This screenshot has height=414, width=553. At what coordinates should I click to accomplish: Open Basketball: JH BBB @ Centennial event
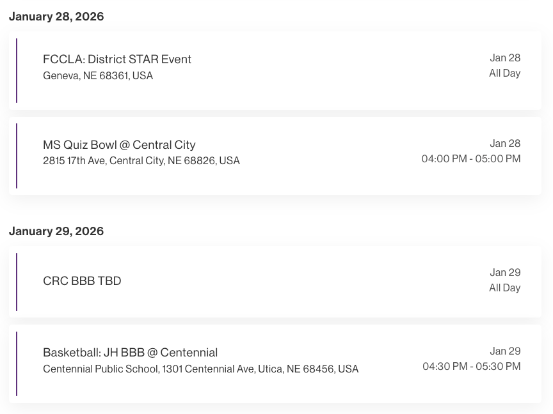130,353
